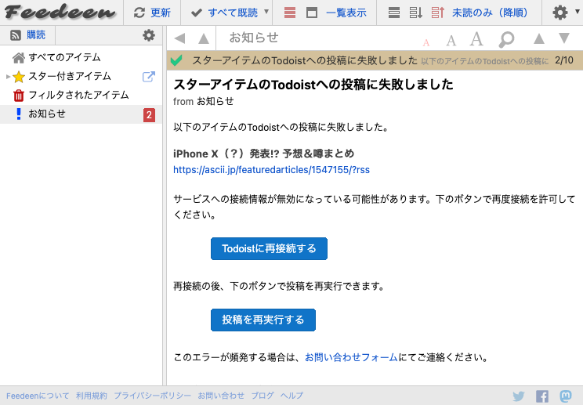Click the external link icon beside starred items
Screen dimensions: 583x405
coord(149,77)
